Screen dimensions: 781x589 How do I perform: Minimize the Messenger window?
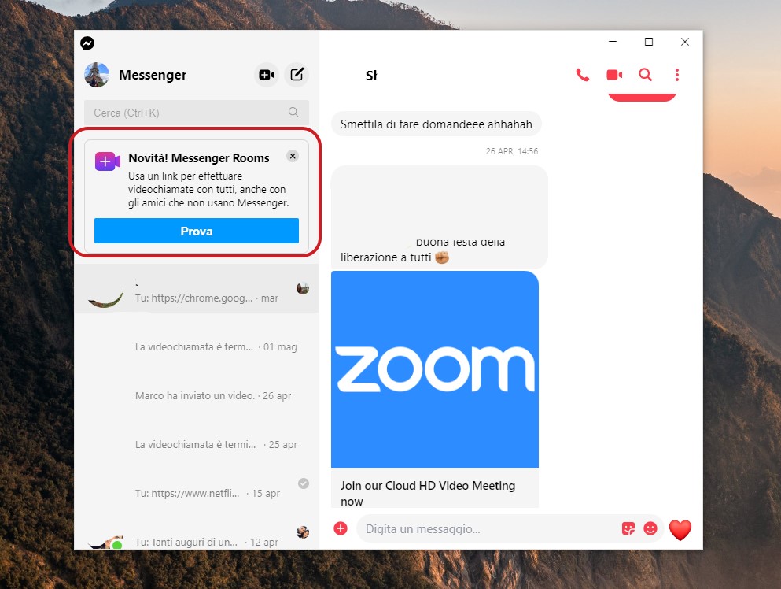pyautogui.click(x=613, y=42)
